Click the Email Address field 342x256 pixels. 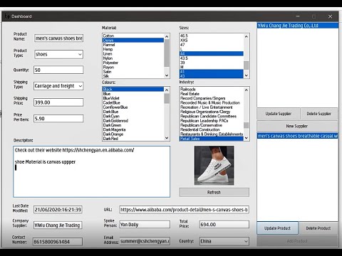145,241
